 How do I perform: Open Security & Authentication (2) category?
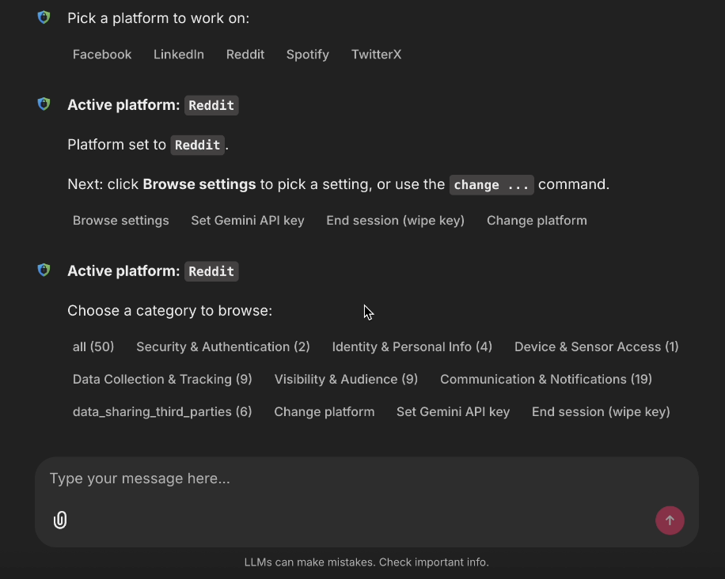coord(223,346)
